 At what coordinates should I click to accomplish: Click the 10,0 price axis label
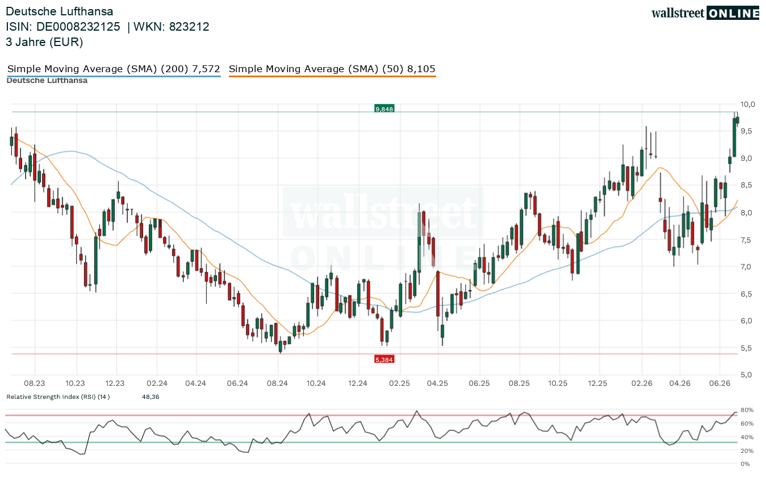[x=748, y=104]
